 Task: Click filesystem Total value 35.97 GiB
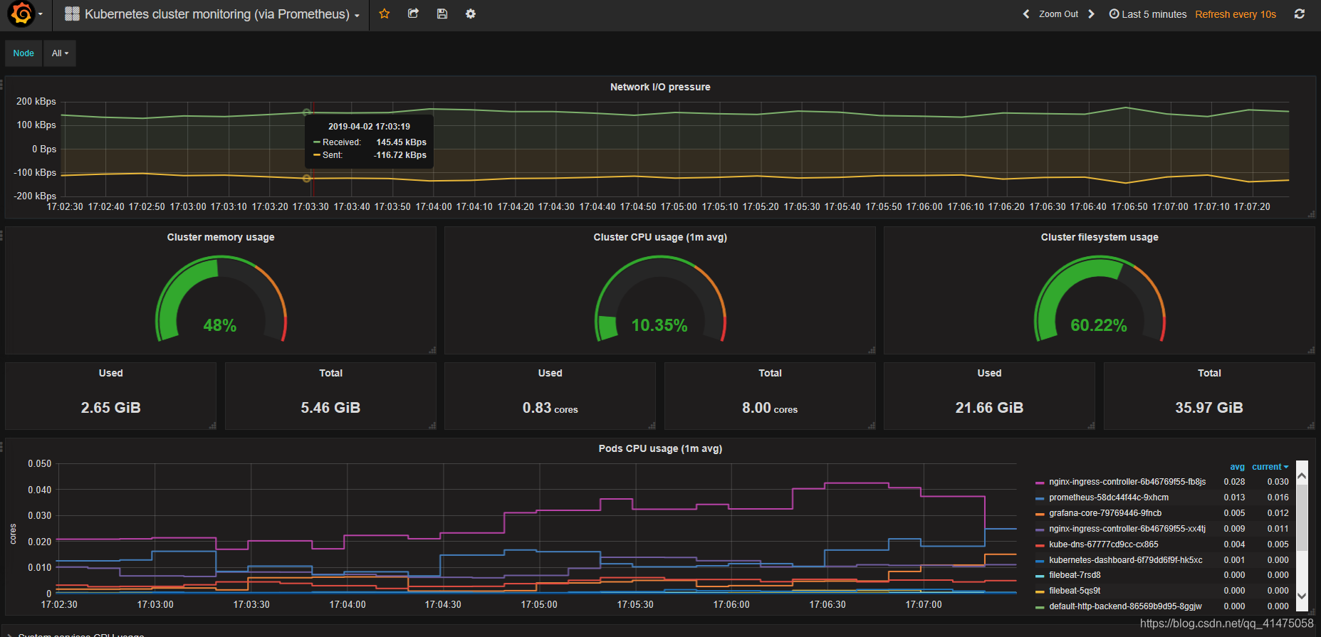tap(1209, 408)
